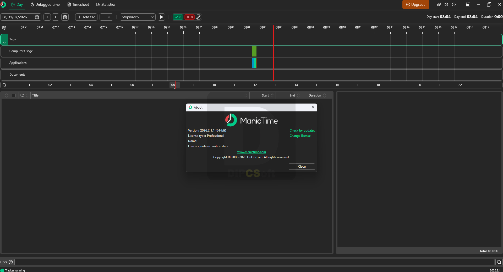Screen dimensions: 503x272
Task: Click the ManicTime logo in About dialog
Action: (x=251, y=120)
